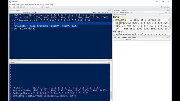Refresh the Environment pane
Image resolution: width=180 pixels, height=101 pixels.
[x=170, y=12]
